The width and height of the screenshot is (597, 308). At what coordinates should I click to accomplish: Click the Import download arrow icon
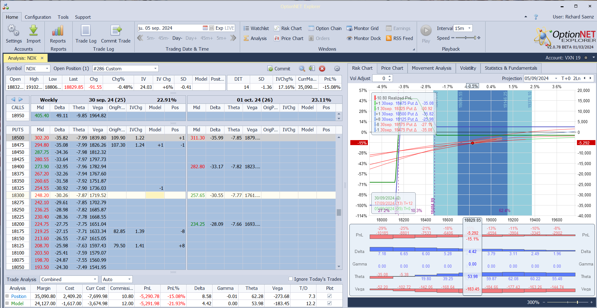coord(33,31)
